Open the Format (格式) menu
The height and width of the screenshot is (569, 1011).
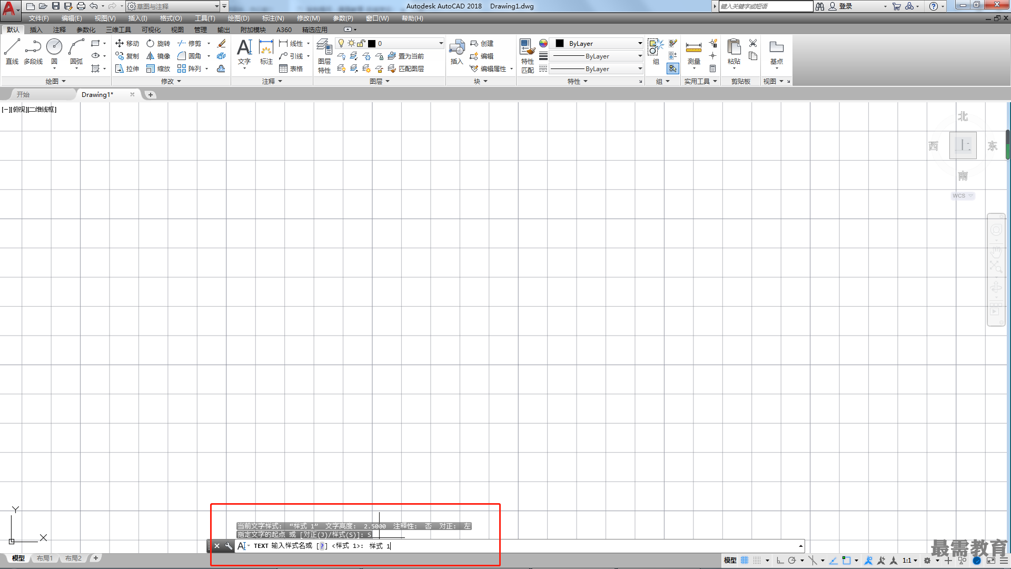click(171, 18)
